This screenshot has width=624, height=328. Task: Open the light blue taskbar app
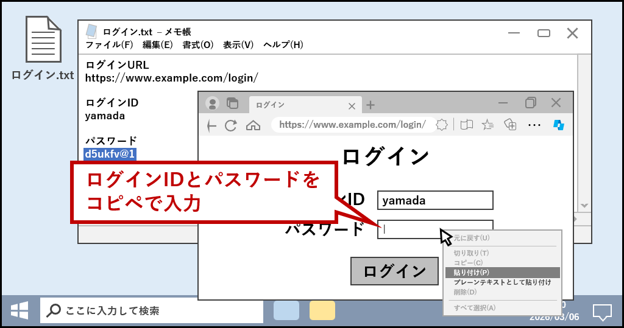coord(286,310)
